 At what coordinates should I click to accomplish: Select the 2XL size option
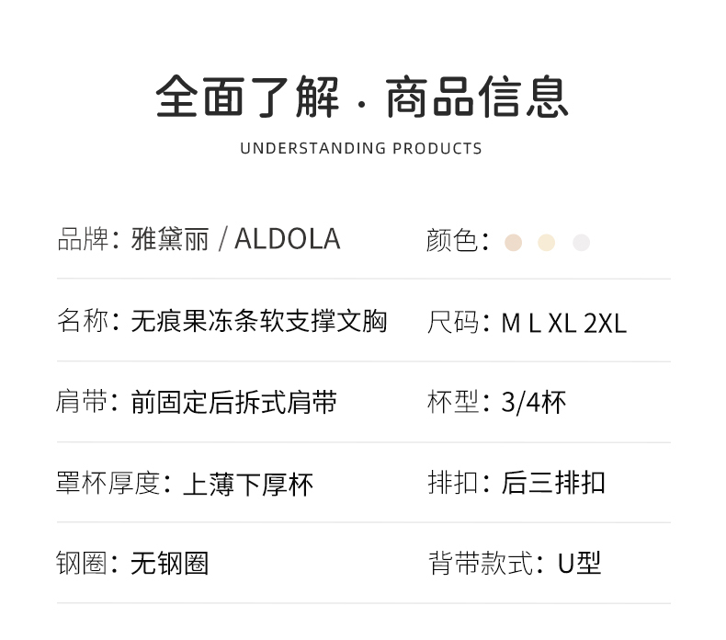[605, 324]
